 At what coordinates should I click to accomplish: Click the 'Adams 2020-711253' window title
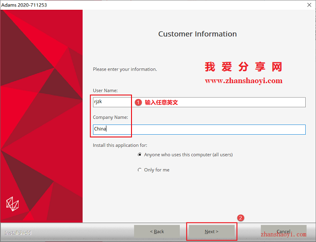click(24, 5)
